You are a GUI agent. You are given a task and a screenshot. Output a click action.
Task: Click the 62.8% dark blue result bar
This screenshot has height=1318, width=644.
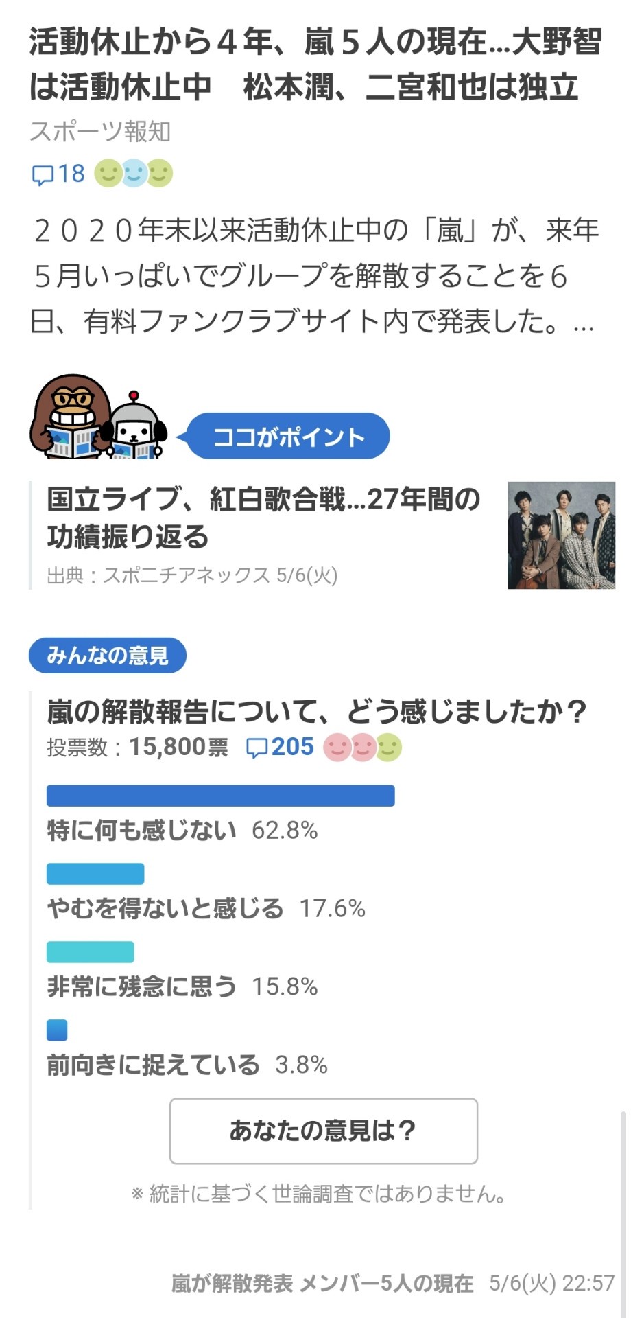point(220,795)
